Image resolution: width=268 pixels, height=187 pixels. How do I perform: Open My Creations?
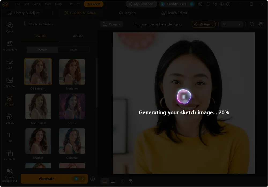[141, 4]
